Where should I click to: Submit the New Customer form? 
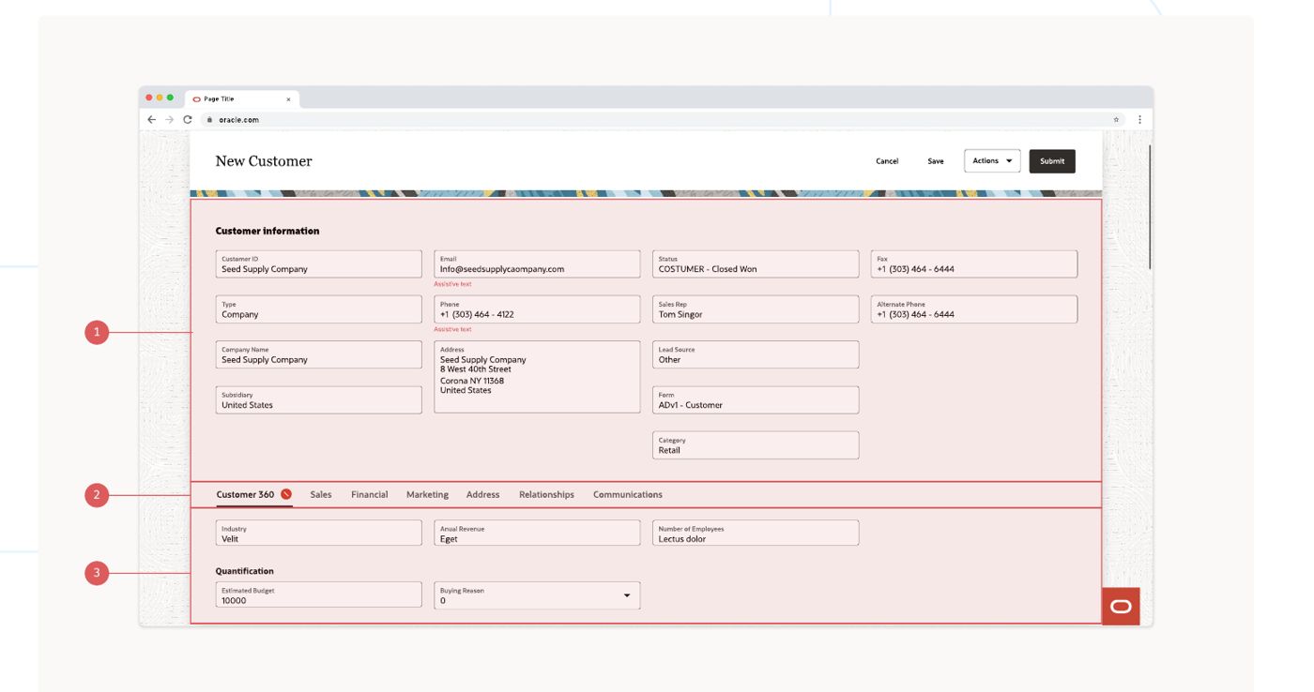1052,161
